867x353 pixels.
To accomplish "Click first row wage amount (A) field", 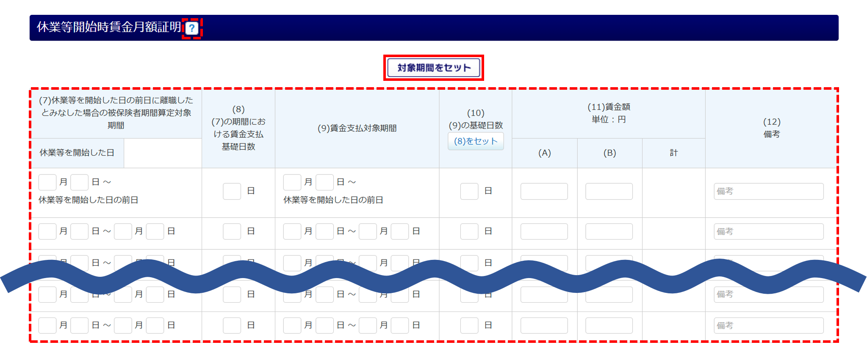I will [544, 191].
